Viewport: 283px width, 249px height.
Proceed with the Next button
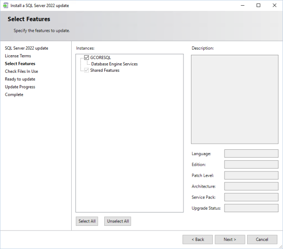tap(230, 240)
